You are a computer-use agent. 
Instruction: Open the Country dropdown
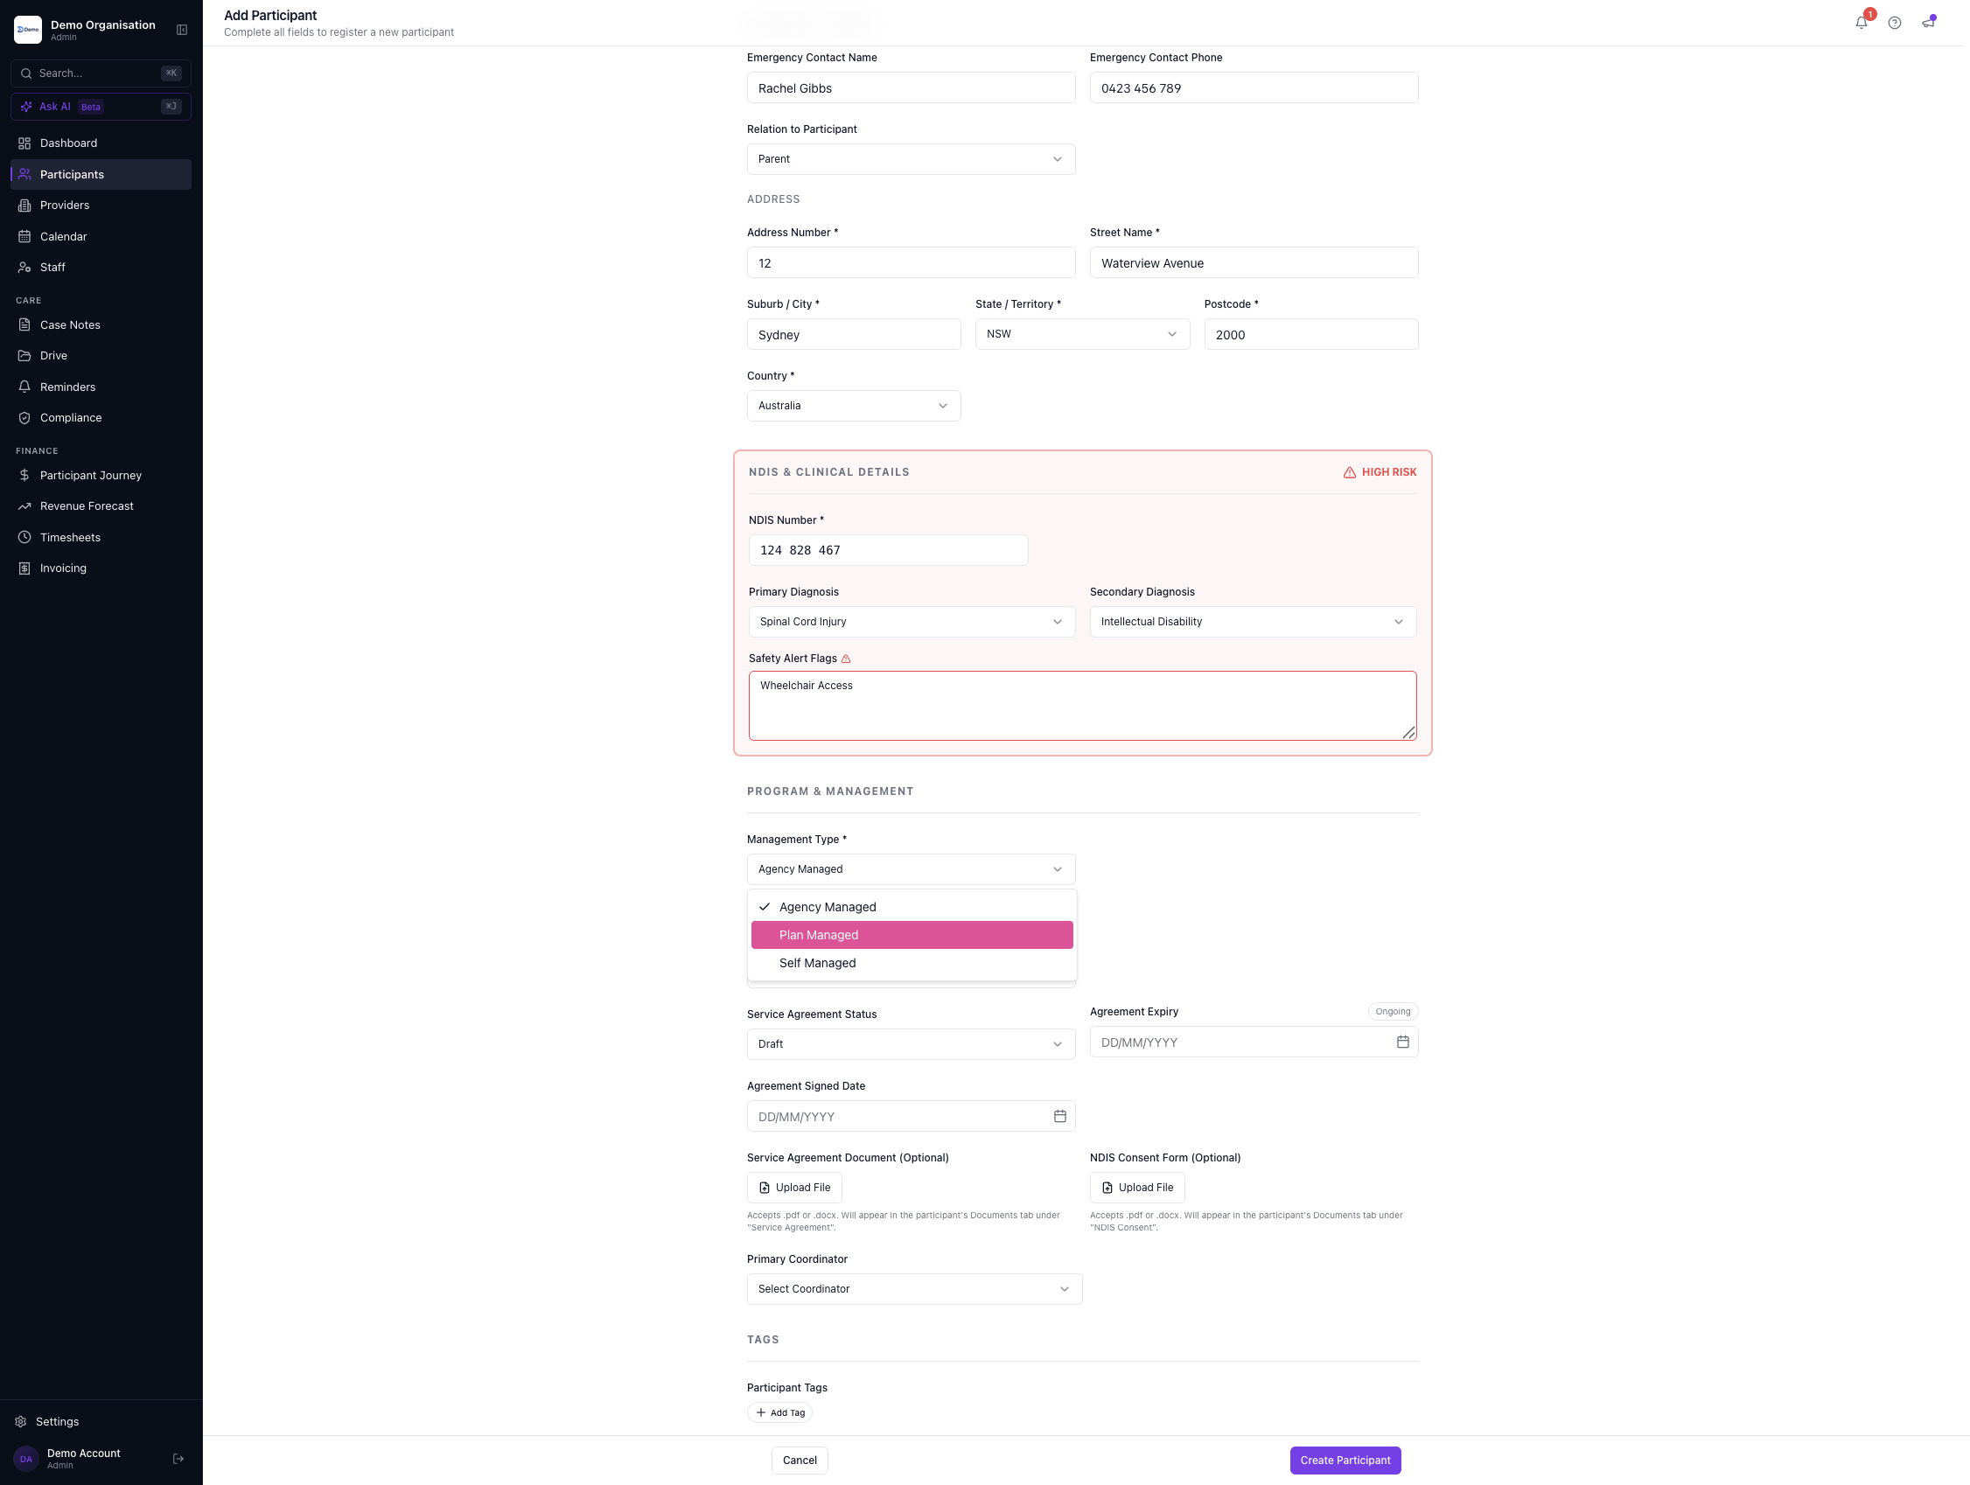(854, 406)
